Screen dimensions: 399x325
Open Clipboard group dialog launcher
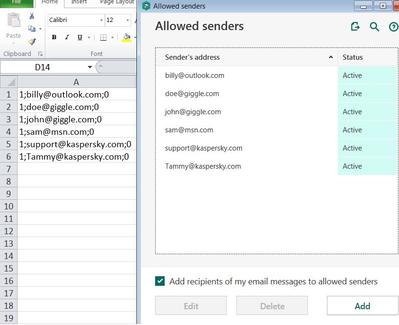click(40, 54)
